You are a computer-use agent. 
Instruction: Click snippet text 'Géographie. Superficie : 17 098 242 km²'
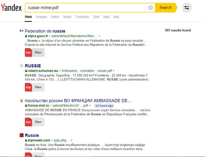tap(66, 75)
